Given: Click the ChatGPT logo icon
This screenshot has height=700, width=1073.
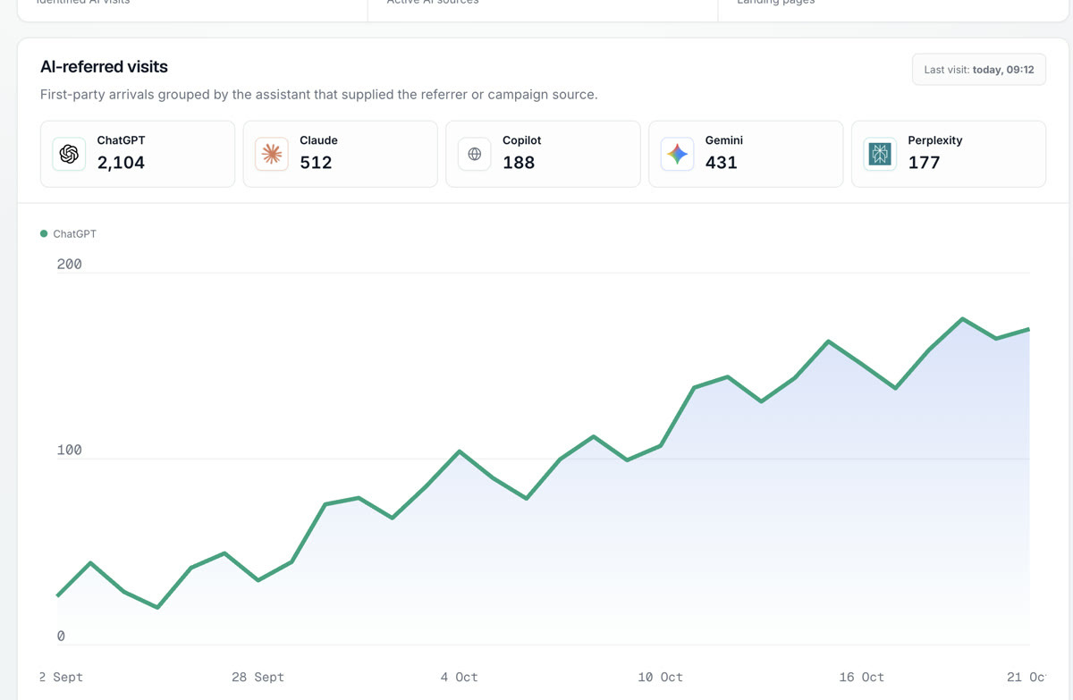Looking at the screenshot, I should [69, 154].
